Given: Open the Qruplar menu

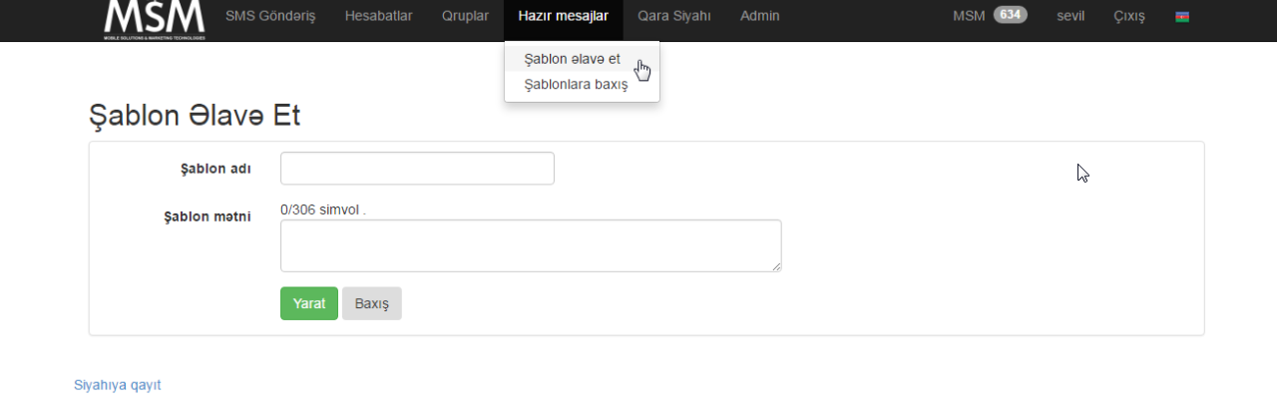Looking at the screenshot, I should [465, 16].
